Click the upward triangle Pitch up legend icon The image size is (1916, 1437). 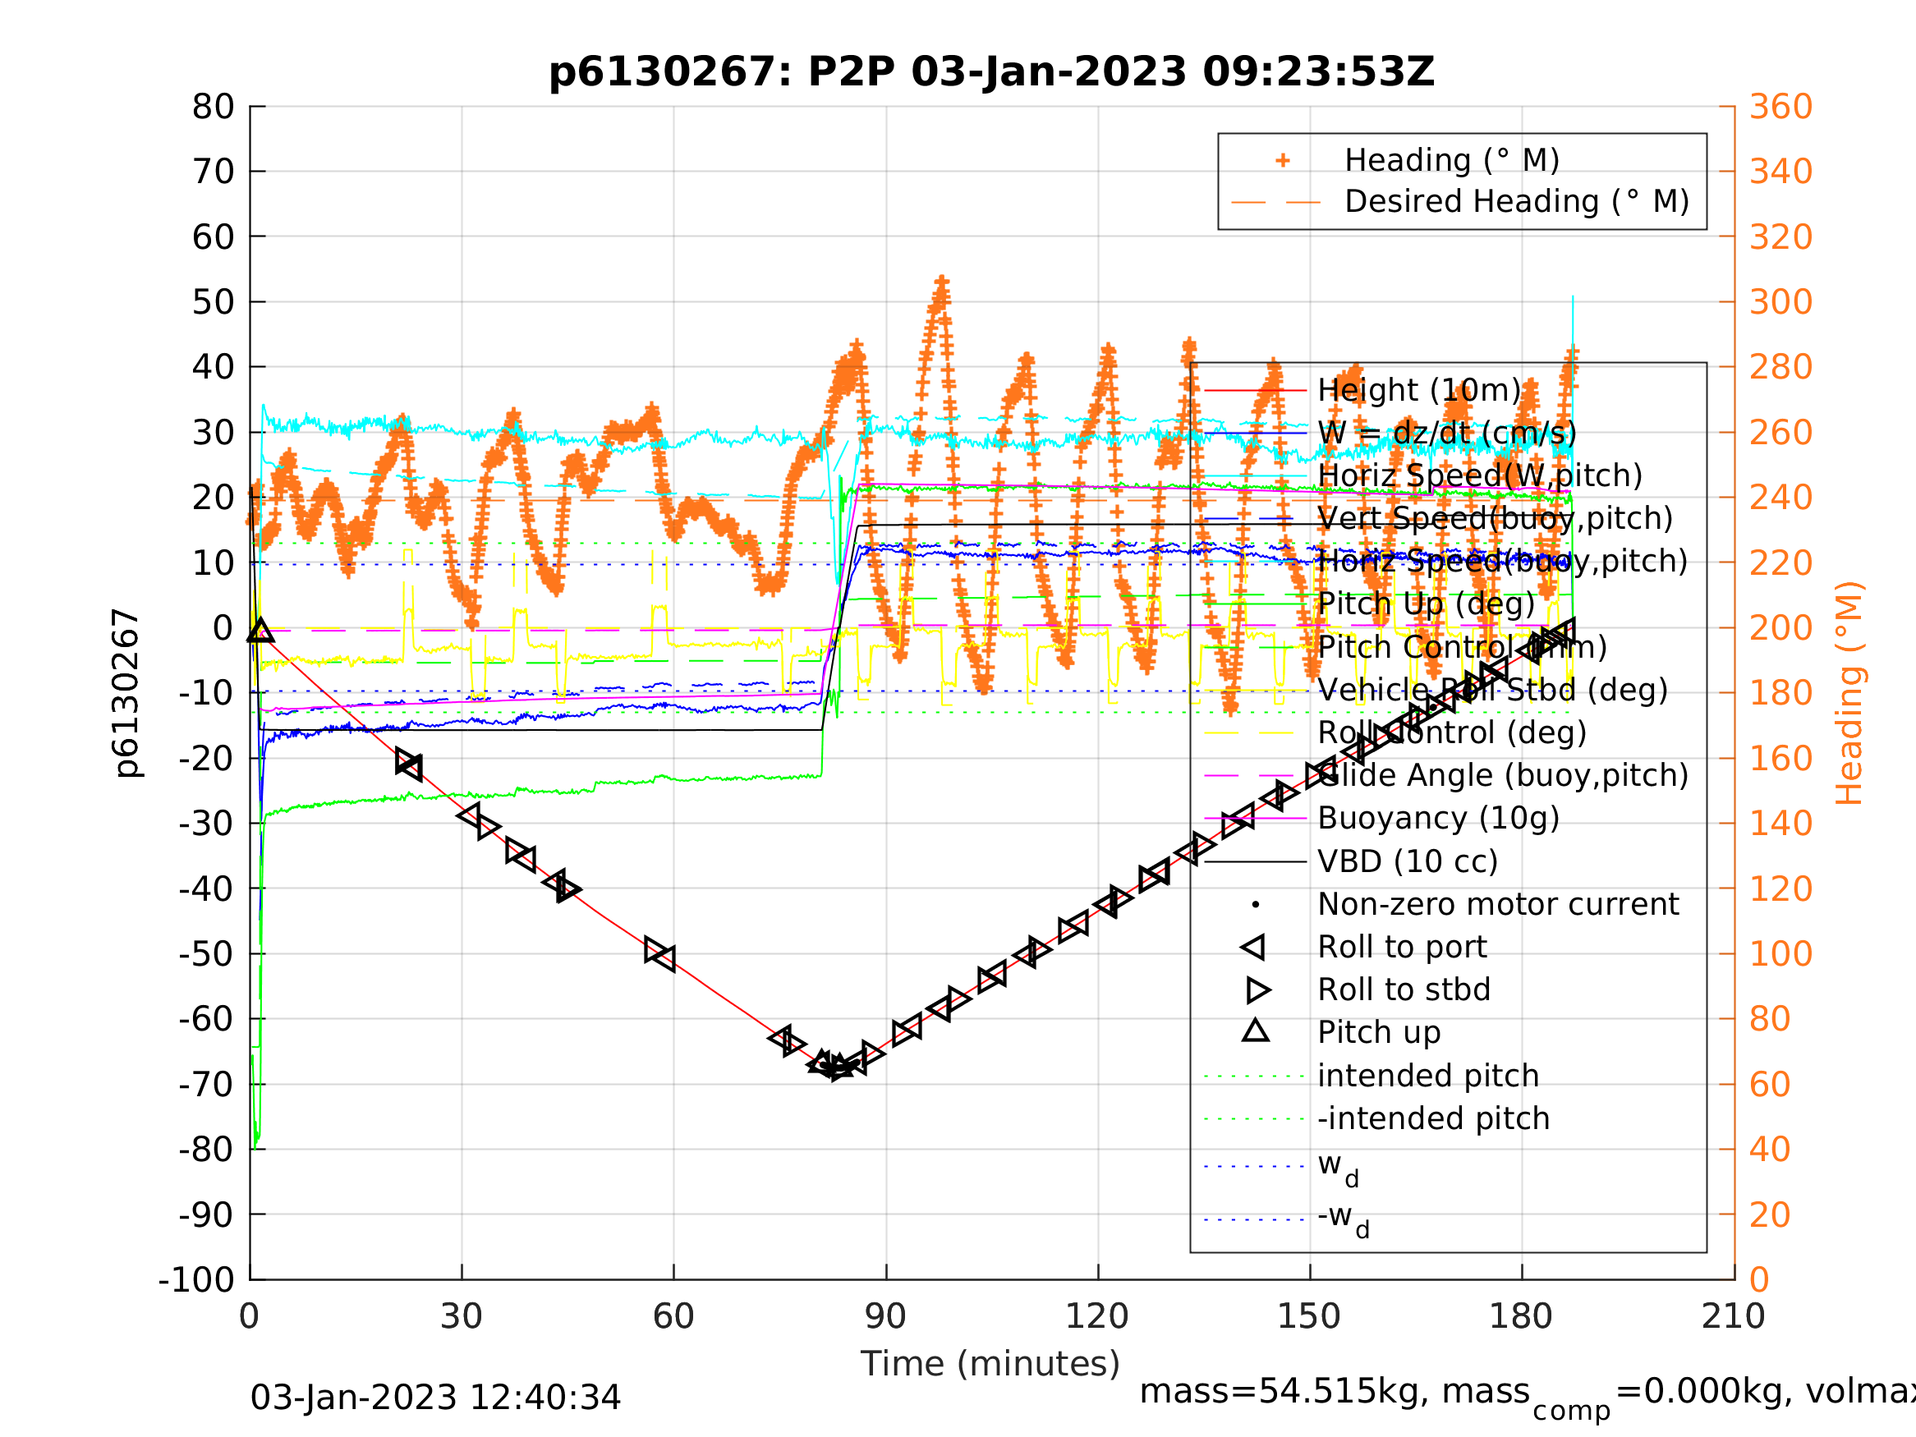(x=1256, y=1030)
